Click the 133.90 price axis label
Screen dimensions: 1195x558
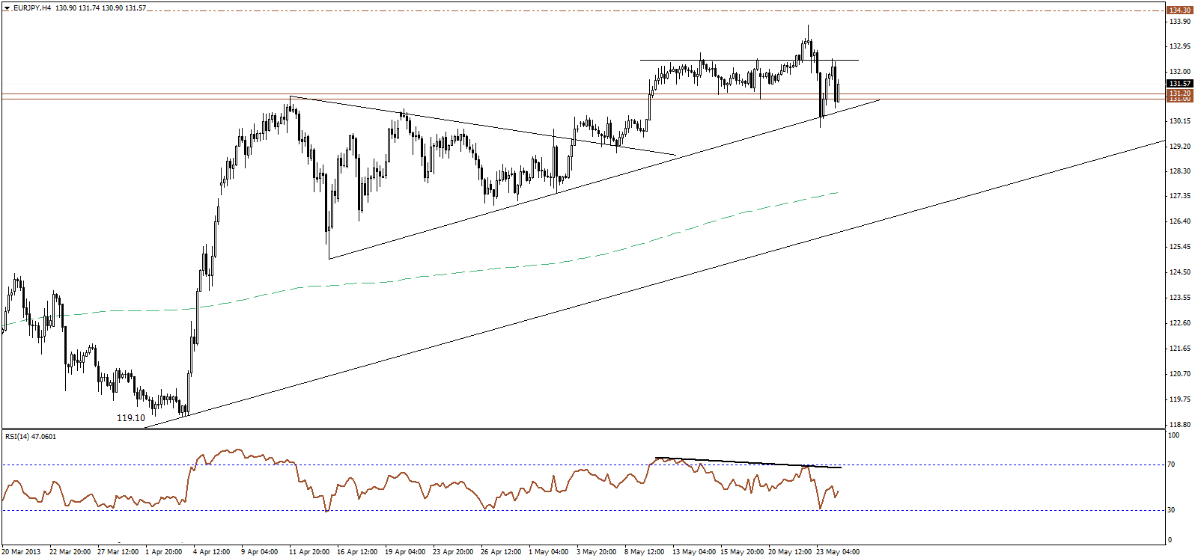1179,21
